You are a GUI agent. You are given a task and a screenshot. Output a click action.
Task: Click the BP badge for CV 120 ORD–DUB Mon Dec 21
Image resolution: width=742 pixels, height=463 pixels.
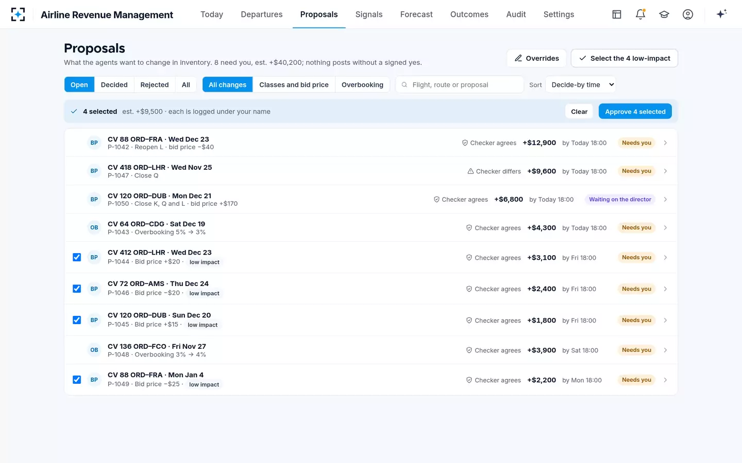coord(94,199)
